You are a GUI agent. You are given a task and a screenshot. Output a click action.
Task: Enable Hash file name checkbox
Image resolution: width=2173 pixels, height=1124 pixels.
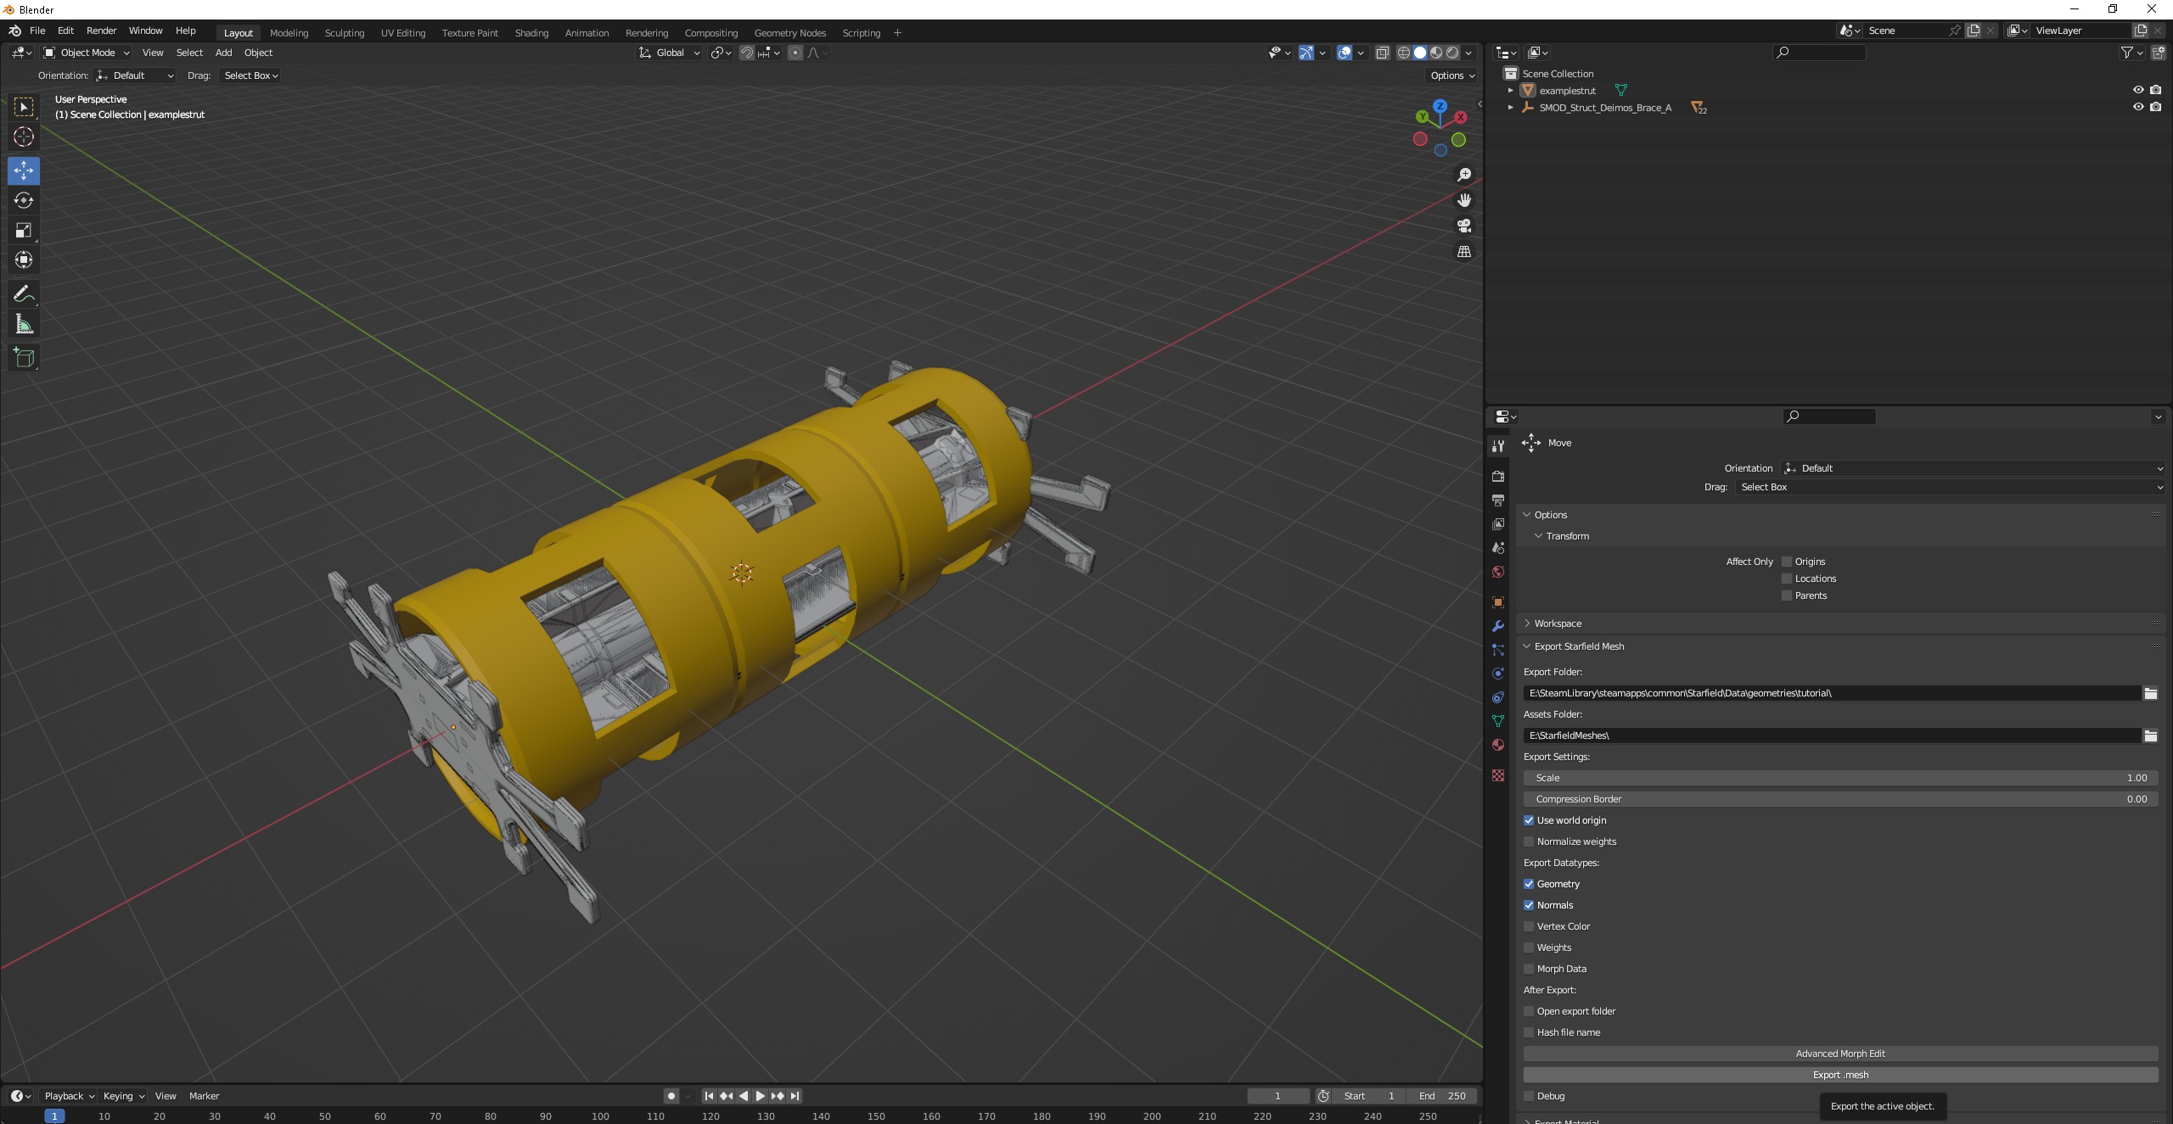point(1529,1032)
